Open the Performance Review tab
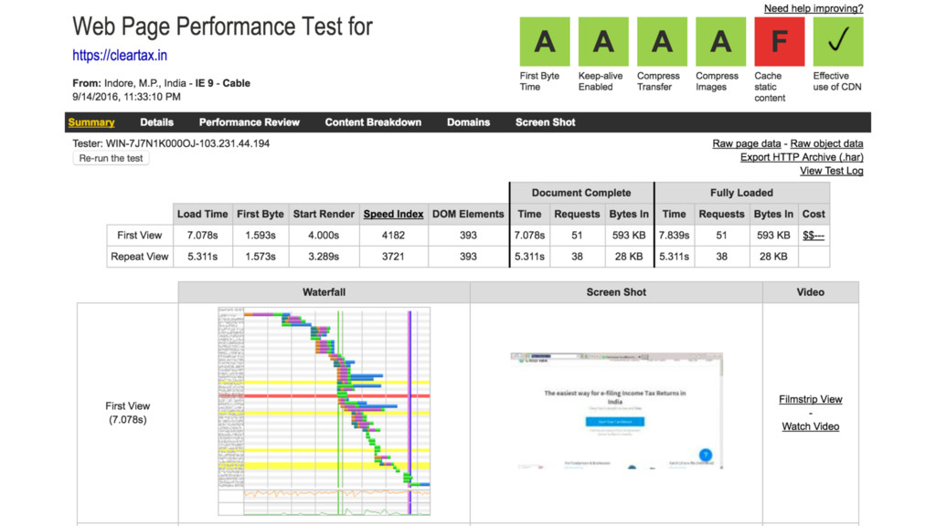936x526 pixels. [250, 122]
